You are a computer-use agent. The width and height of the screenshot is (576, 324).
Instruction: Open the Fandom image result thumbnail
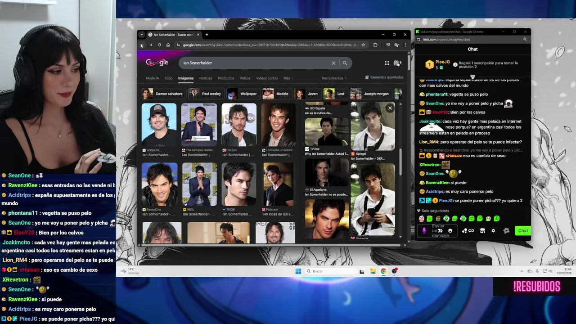tap(238, 125)
